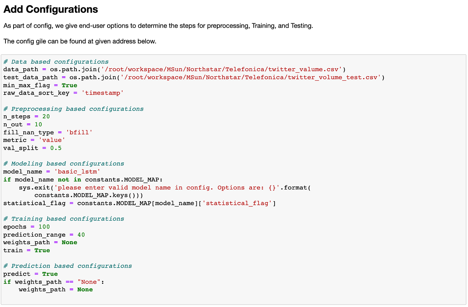468x307 pixels.
Task: Select the min_max_flag True value
Action: 69,85
